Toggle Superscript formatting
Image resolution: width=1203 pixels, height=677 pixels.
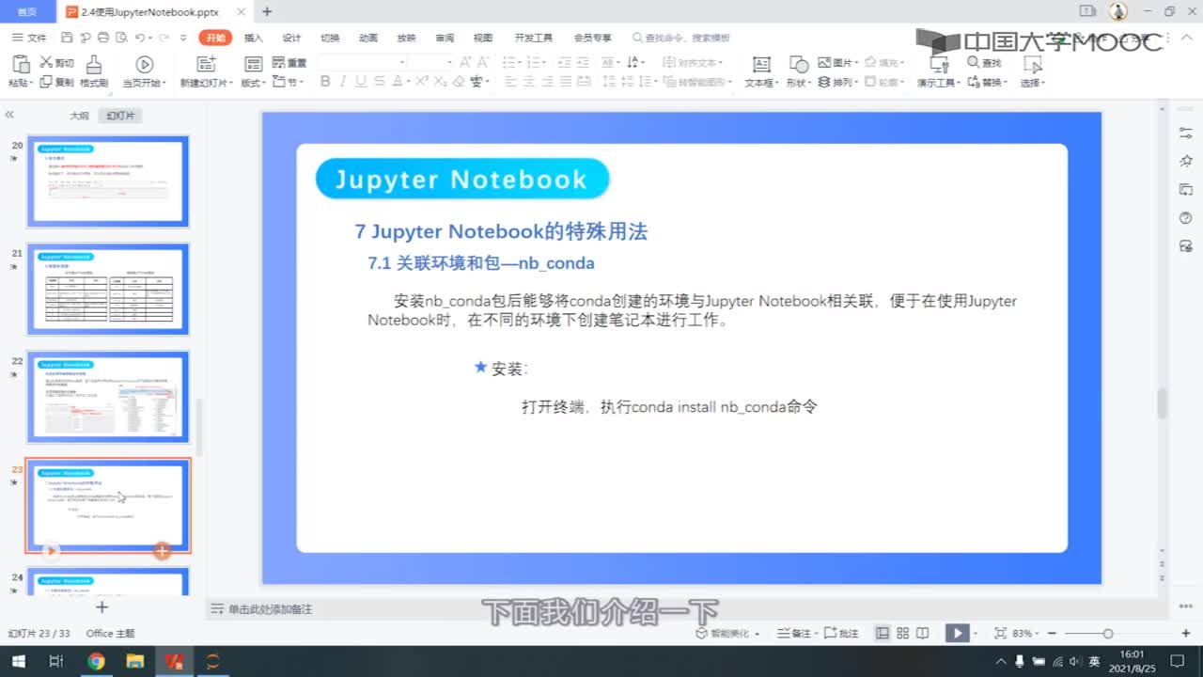pyautogui.click(x=422, y=82)
